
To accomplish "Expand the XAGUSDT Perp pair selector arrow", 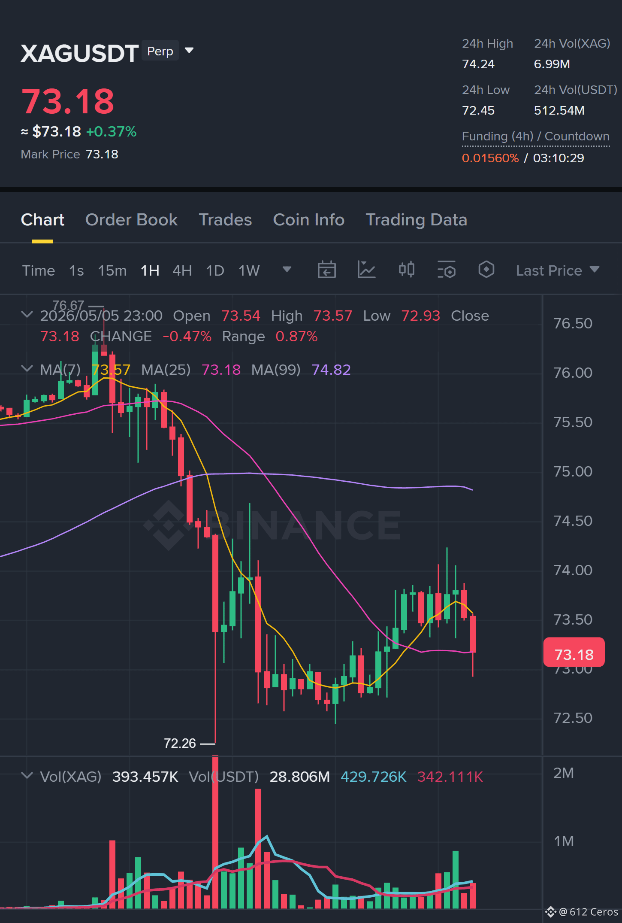I will coord(189,51).
